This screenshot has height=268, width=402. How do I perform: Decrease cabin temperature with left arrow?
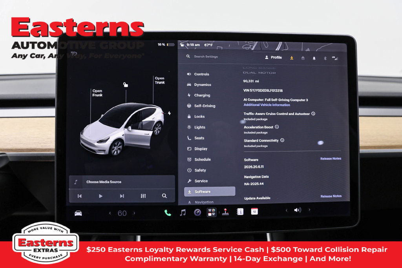point(110,213)
